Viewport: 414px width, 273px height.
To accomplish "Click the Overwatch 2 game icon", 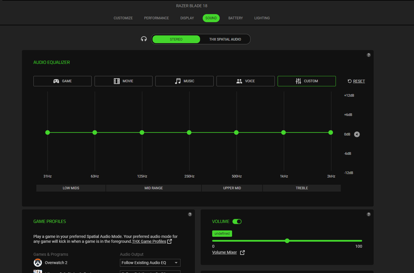I will [x=38, y=263].
